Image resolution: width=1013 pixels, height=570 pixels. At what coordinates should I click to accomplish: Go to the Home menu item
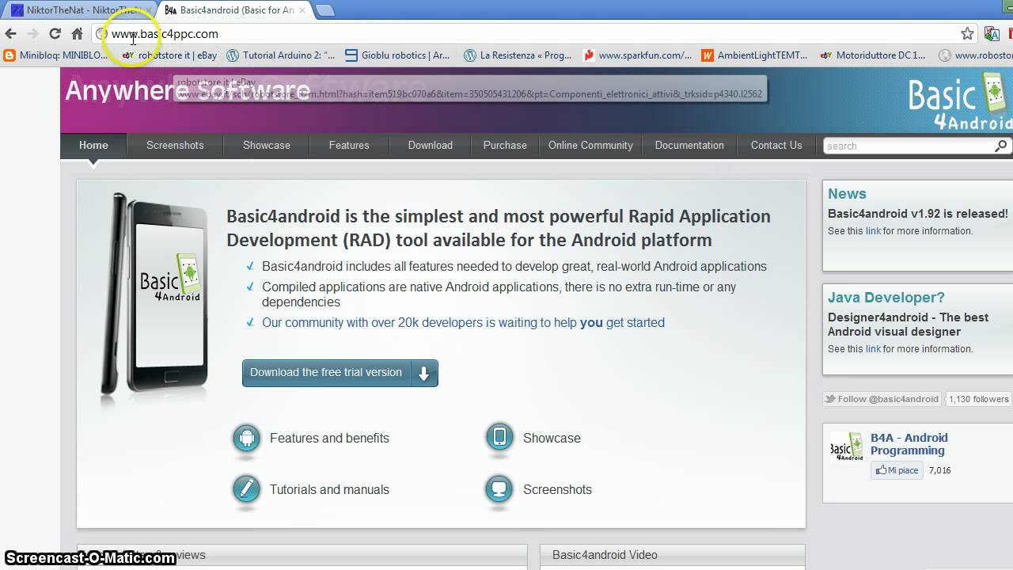point(93,145)
